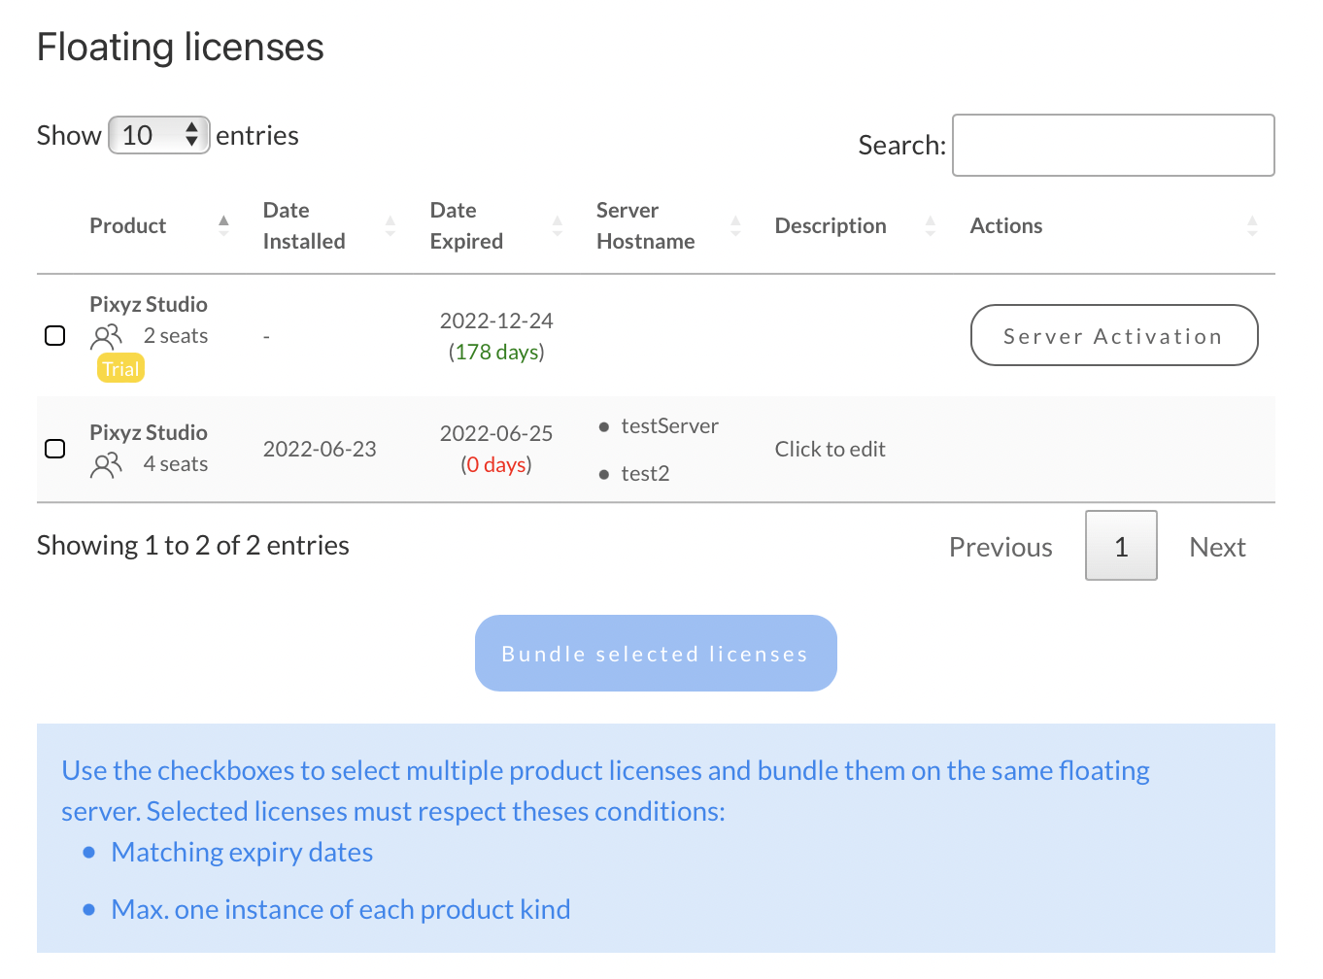Click expiry date 2022-06-25
The width and height of the screenshot is (1323, 979).
[x=496, y=433]
